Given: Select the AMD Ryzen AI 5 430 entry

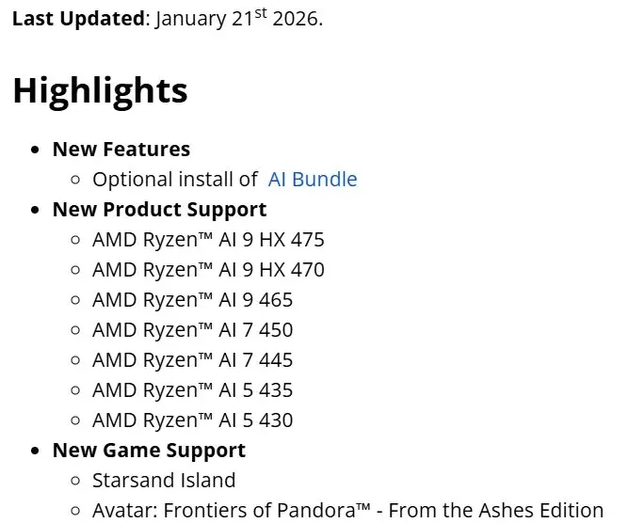Looking at the screenshot, I should (192, 420).
